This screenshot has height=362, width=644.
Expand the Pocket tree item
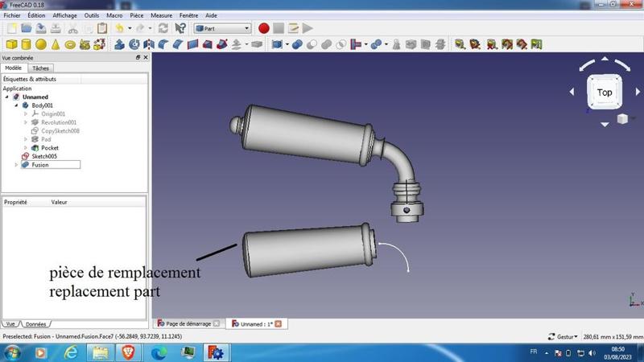click(26, 148)
